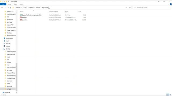Select Powershell folder in navigation pane
Screen dimensions: 172x96
tap(10, 19)
